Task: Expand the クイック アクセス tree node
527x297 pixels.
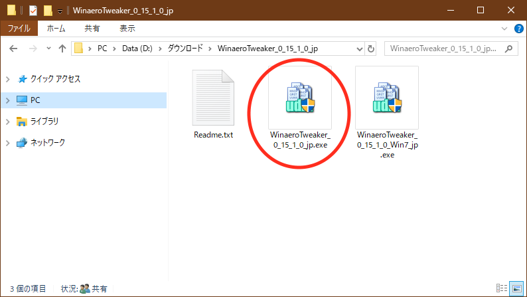Action: (7, 79)
